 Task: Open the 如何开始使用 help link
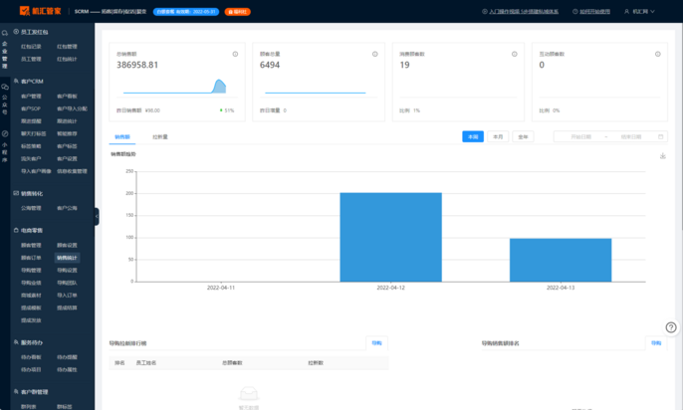click(x=593, y=11)
